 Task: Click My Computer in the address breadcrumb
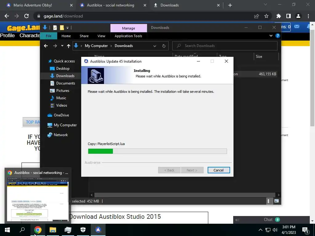96,46
